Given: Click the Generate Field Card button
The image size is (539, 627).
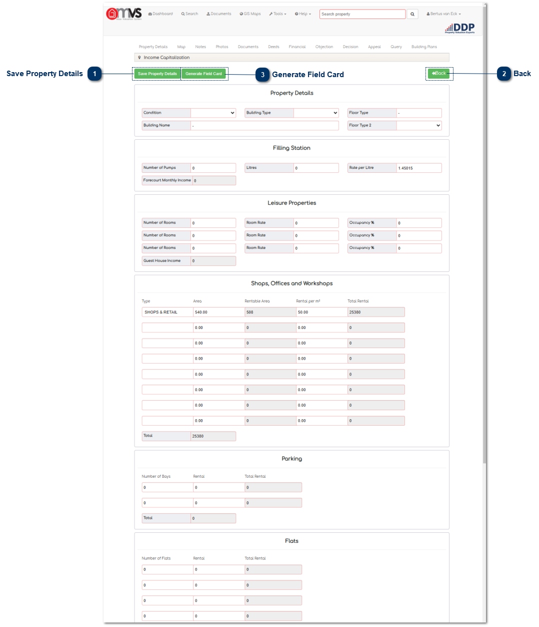Looking at the screenshot, I should click(x=203, y=74).
